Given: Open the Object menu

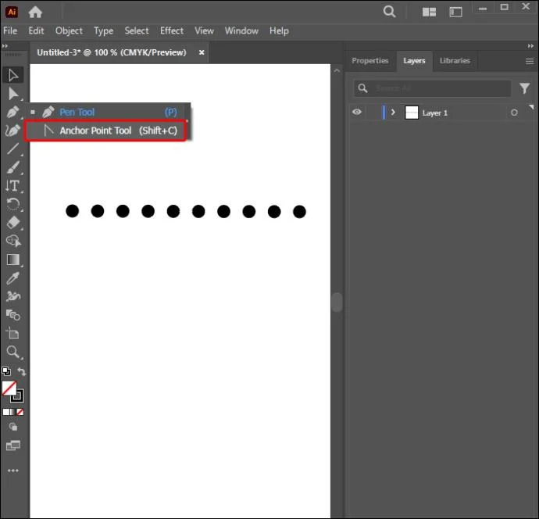Looking at the screenshot, I should click(x=69, y=31).
